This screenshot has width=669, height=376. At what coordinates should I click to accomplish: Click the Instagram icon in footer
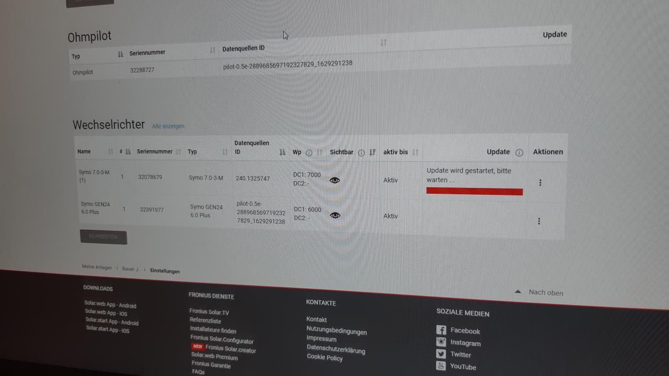click(441, 342)
